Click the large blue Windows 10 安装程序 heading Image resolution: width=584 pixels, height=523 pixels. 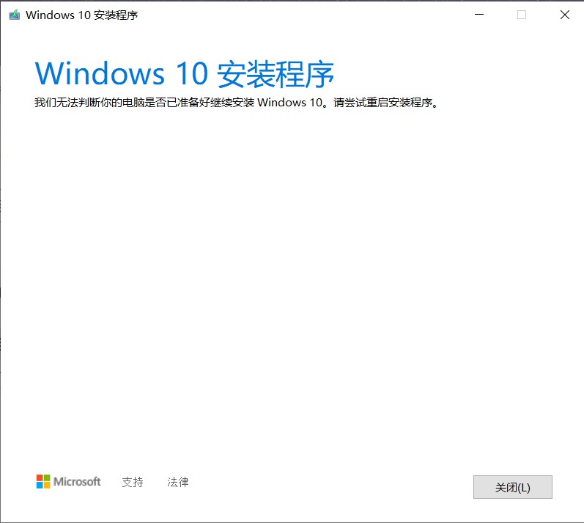pos(185,74)
